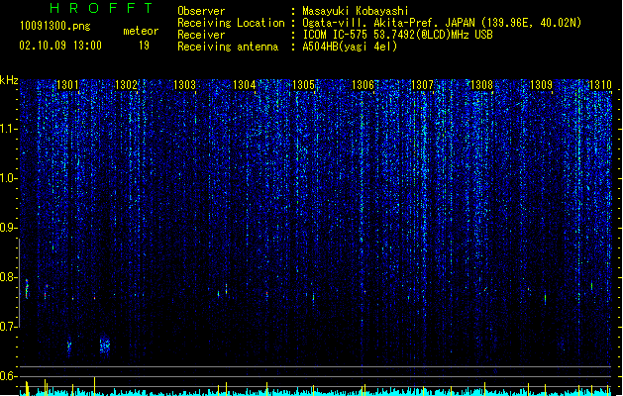Click the 1302 time marker
The width and height of the screenshot is (623, 396).
tap(126, 85)
